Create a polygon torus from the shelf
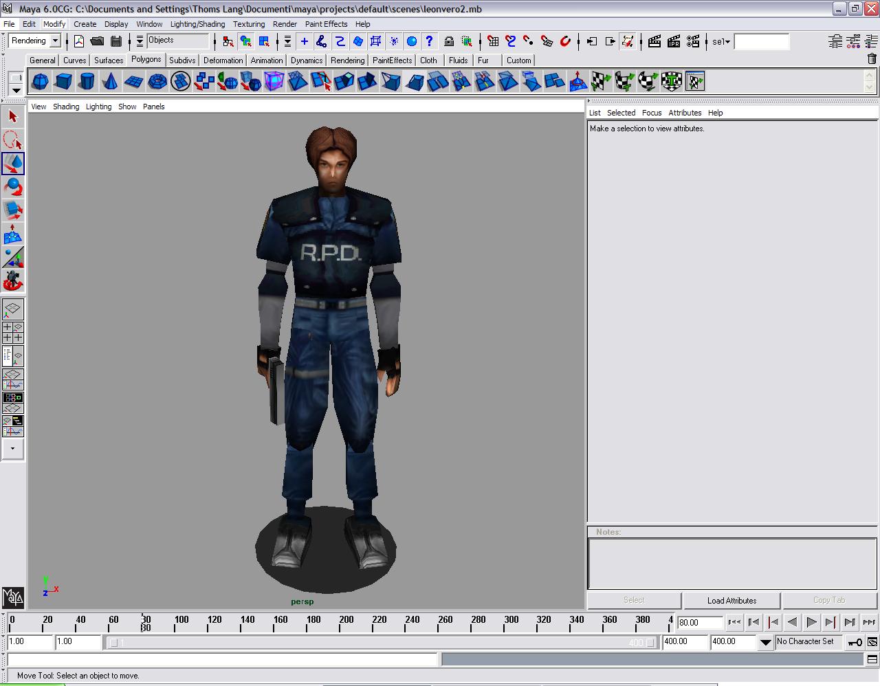 coord(157,82)
